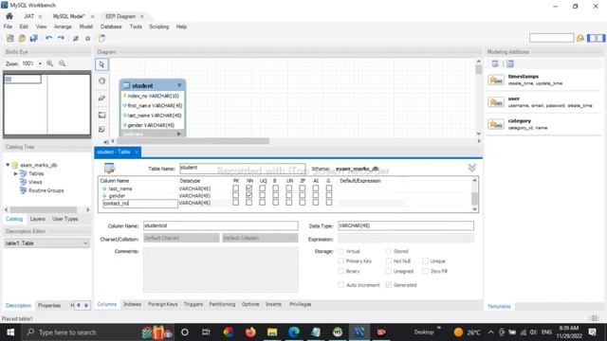This screenshot has height=341, width=607.
Task: Click the new diagram note icon in toolbar
Action: point(101,38)
